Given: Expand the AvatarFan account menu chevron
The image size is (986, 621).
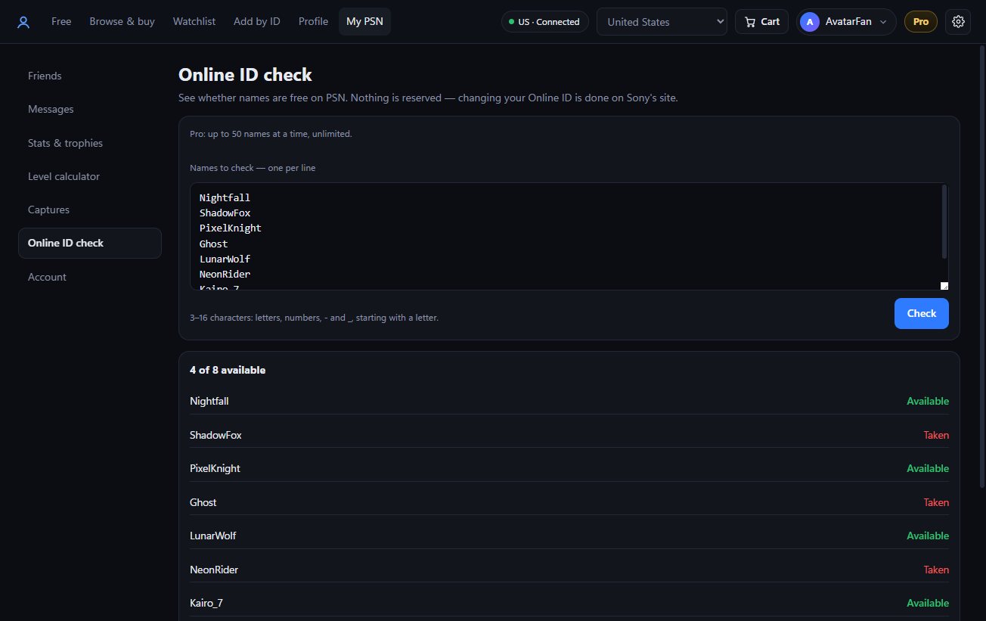Looking at the screenshot, I should tap(883, 22).
